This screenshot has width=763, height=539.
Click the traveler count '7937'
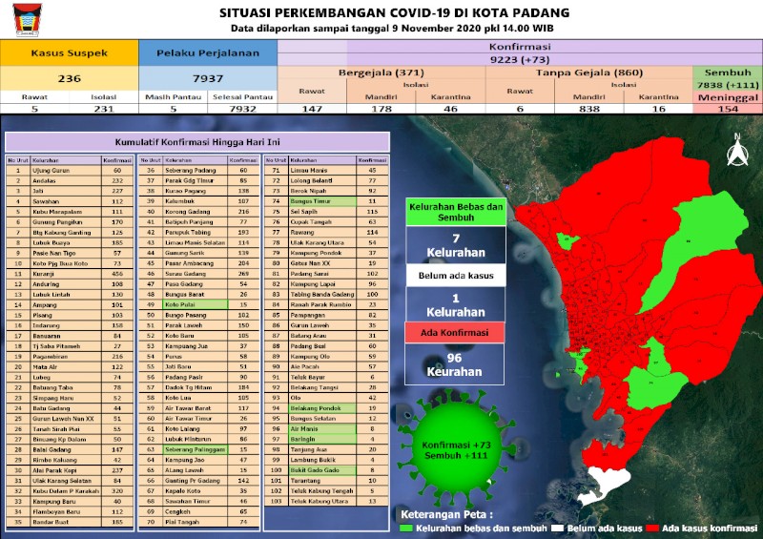pyautogui.click(x=208, y=78)
